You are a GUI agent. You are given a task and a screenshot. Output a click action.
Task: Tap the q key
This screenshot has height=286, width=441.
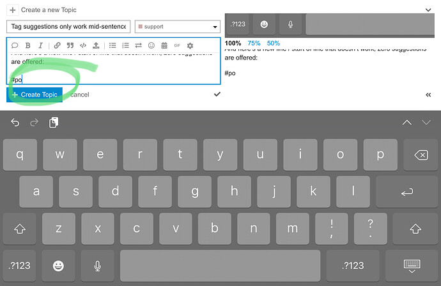pyautogui.click(x=20, y=154)
